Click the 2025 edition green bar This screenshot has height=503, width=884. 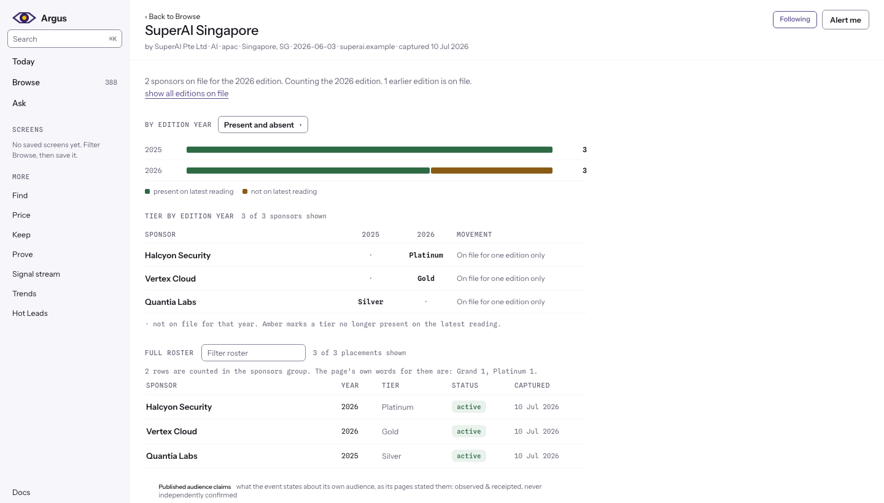(x=370, y=150)
